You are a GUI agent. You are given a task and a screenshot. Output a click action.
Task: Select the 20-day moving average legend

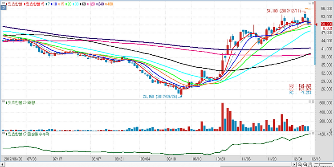pyautogui.click(x=69, y=4)
